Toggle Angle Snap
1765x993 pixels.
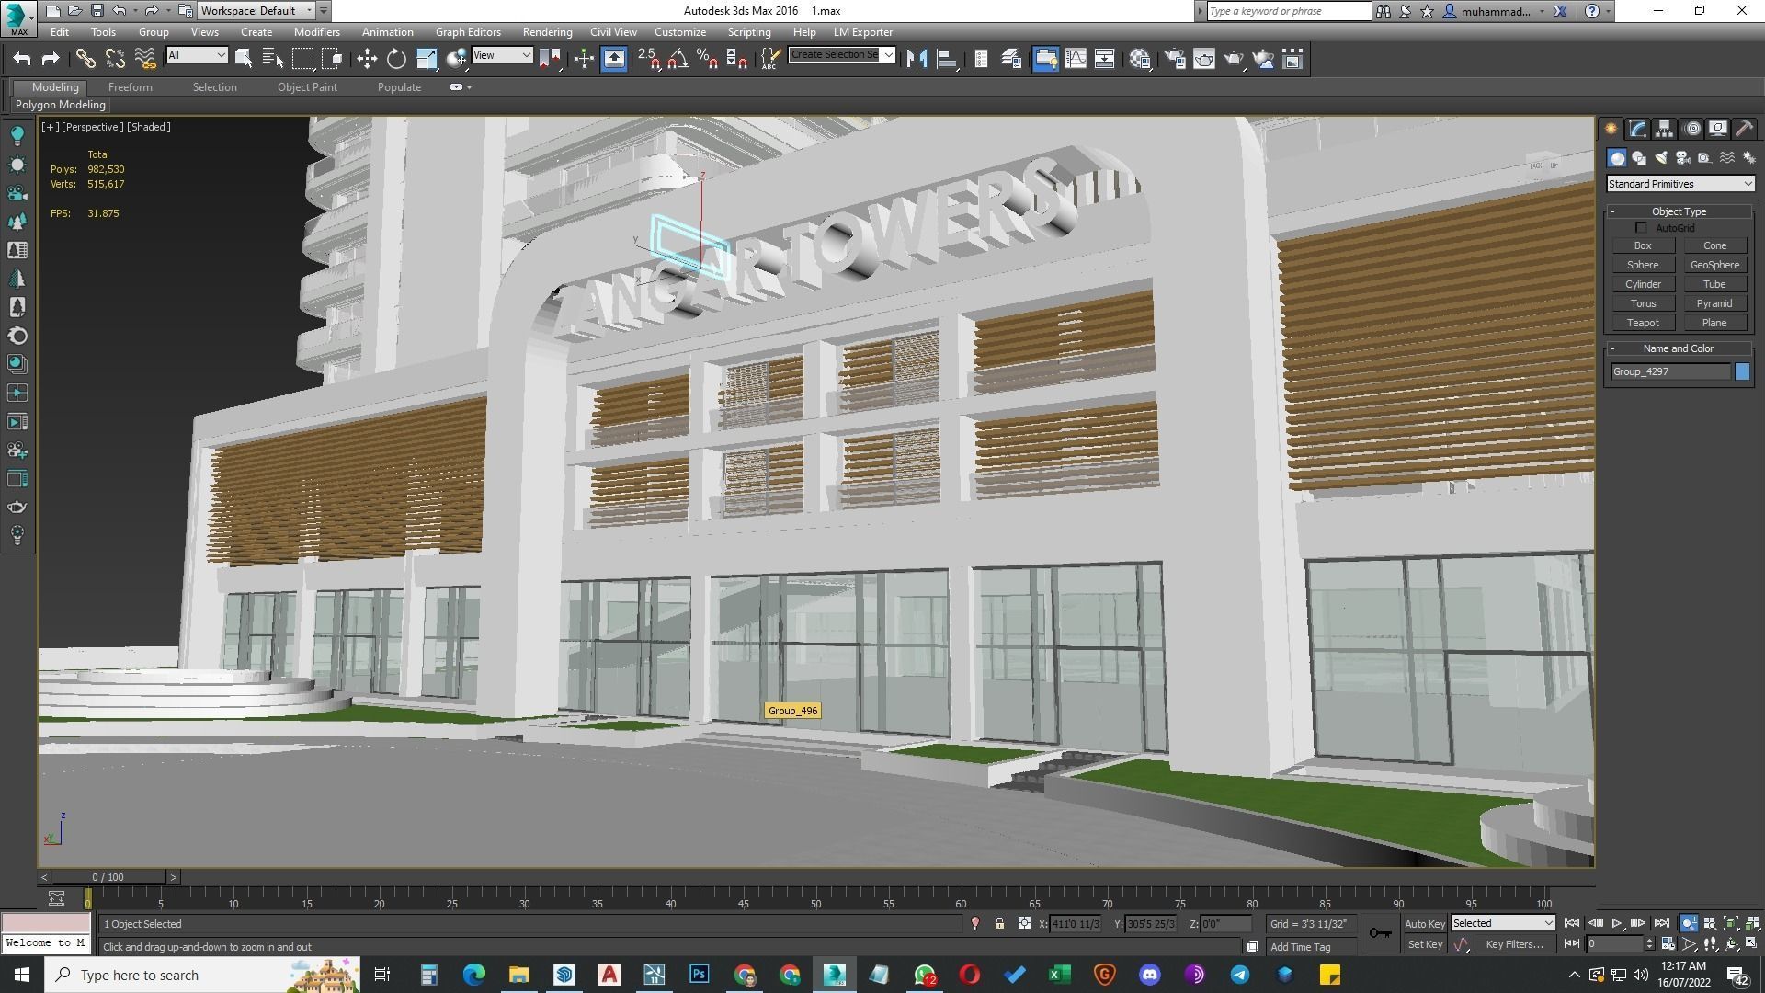678,59
